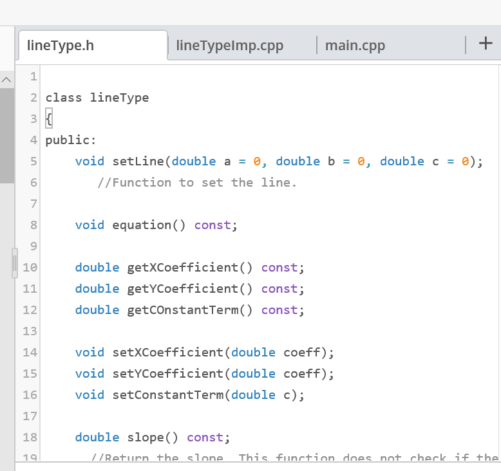The height and width of the screenshot is (471, 501).
Task: Click 'getCOnstantTerm()' on line 12
Action: [190, 310]
